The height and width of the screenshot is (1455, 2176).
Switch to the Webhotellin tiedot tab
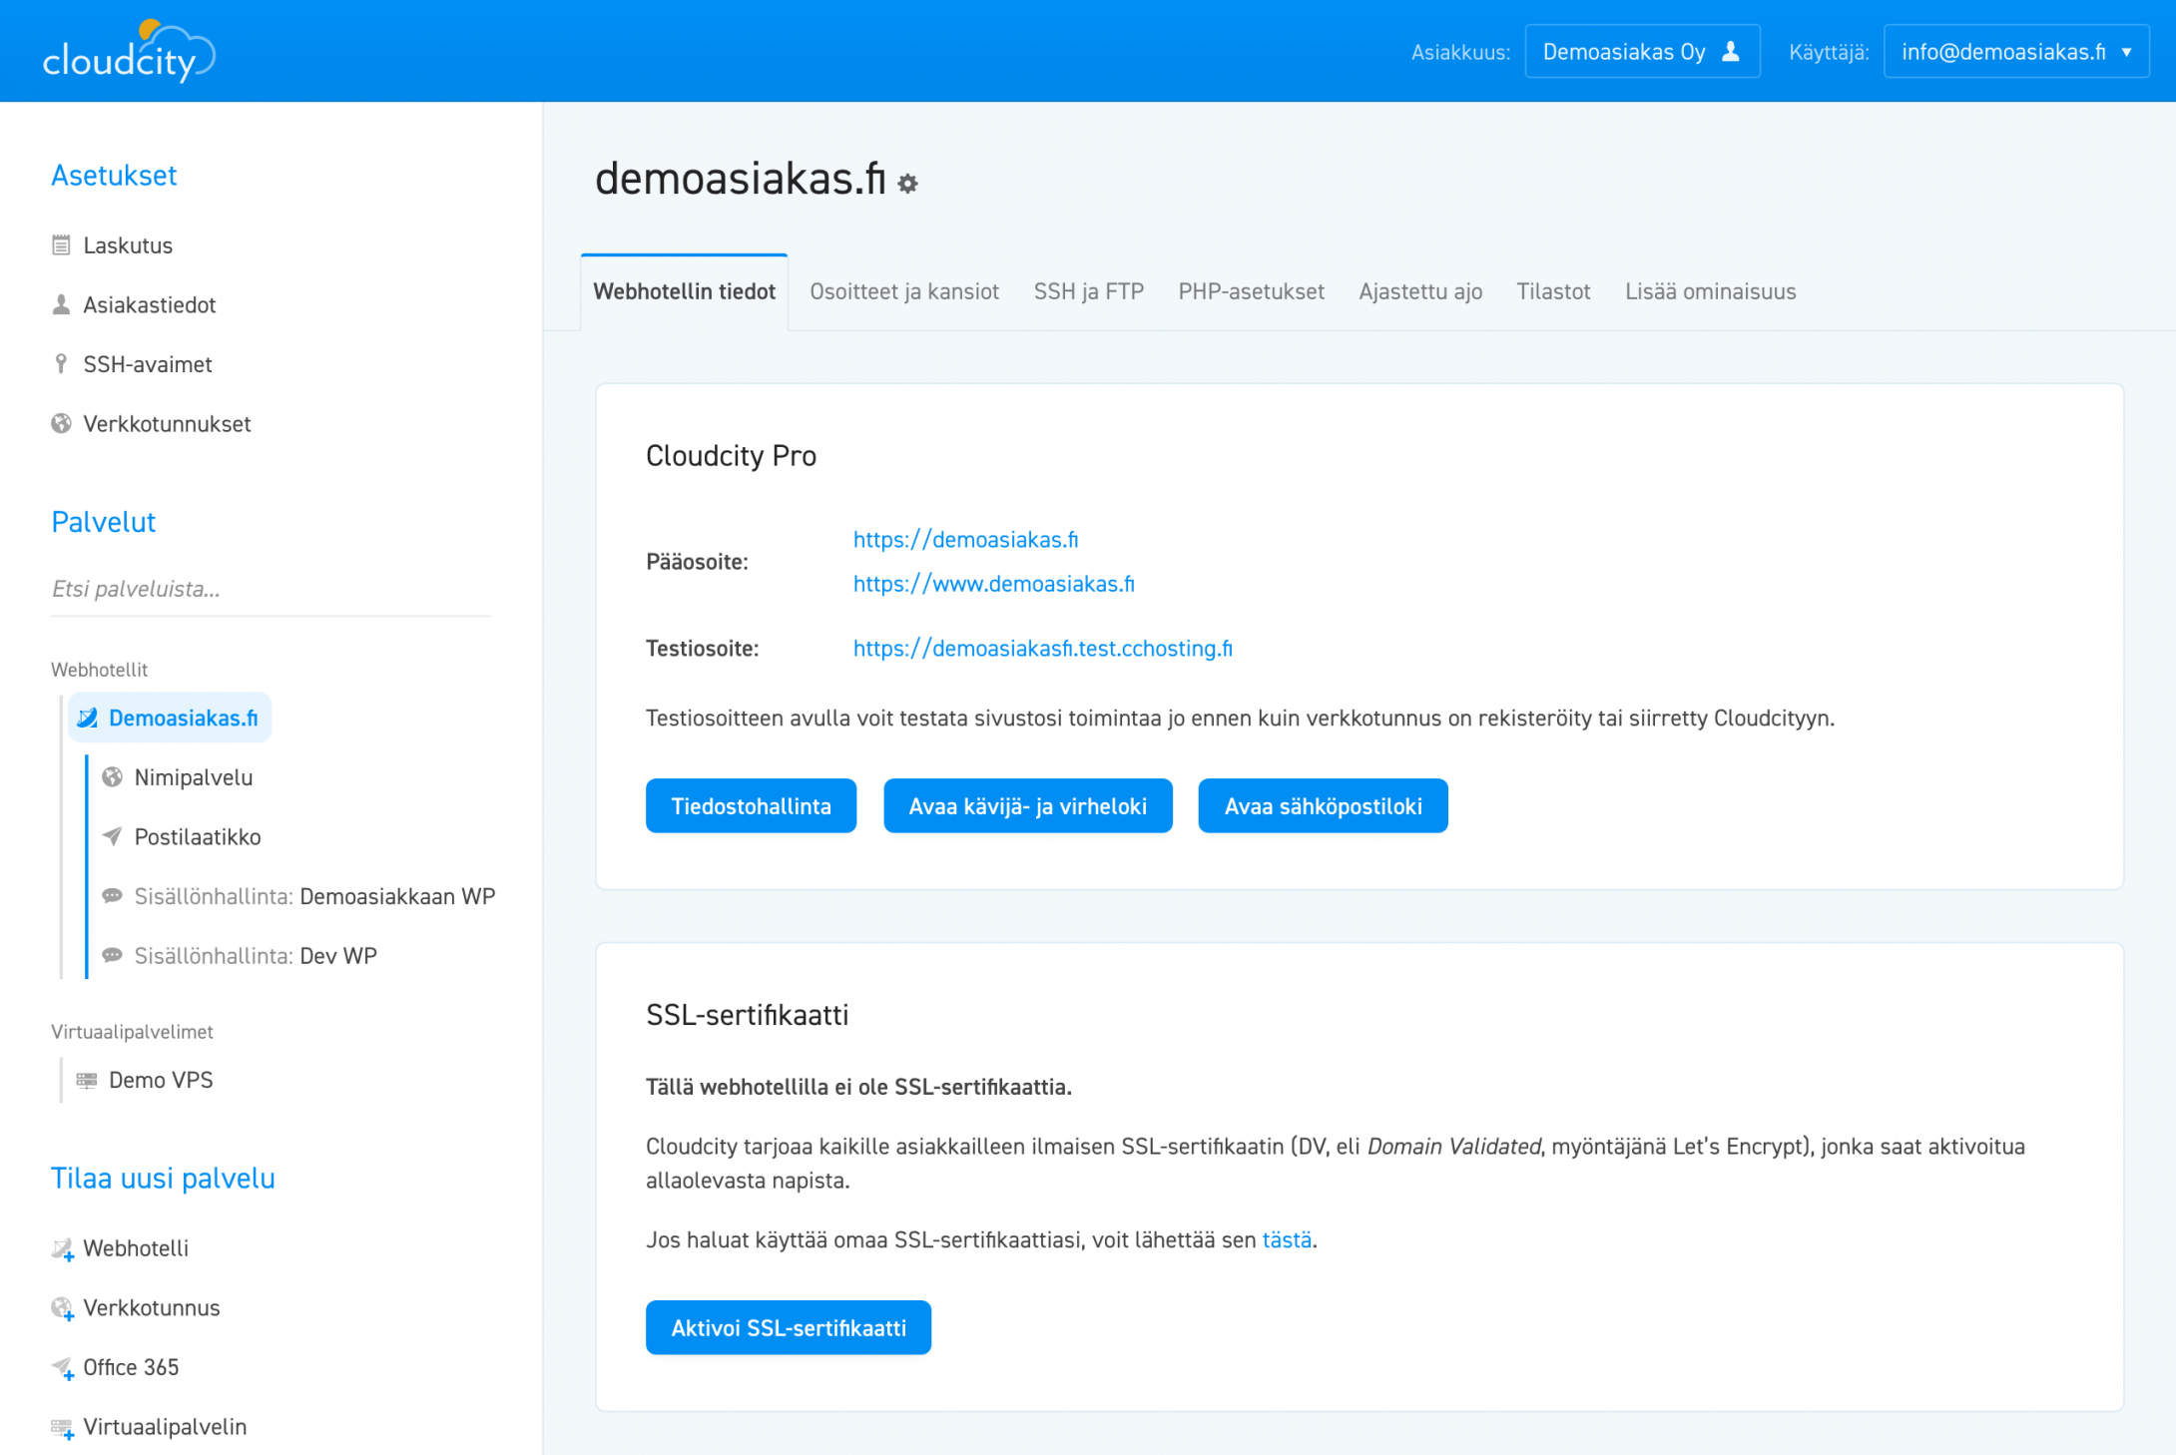[684, 291]
